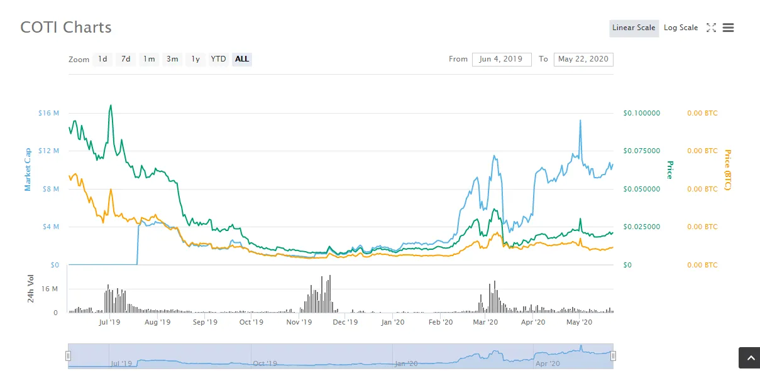Click the $0.050000 price tick

(x=642, y=189)
